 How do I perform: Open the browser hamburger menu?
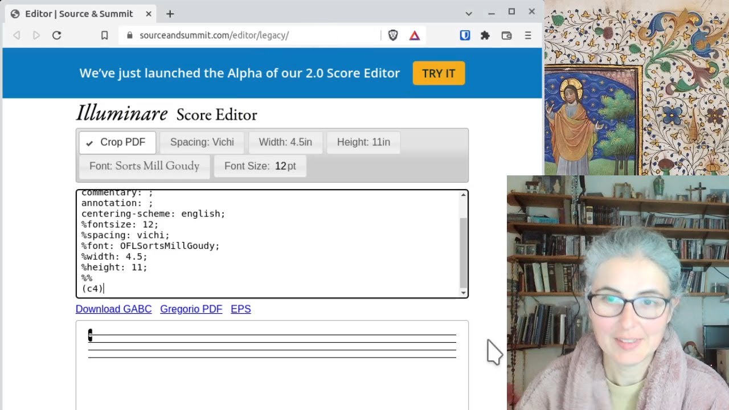coord(528,35)
